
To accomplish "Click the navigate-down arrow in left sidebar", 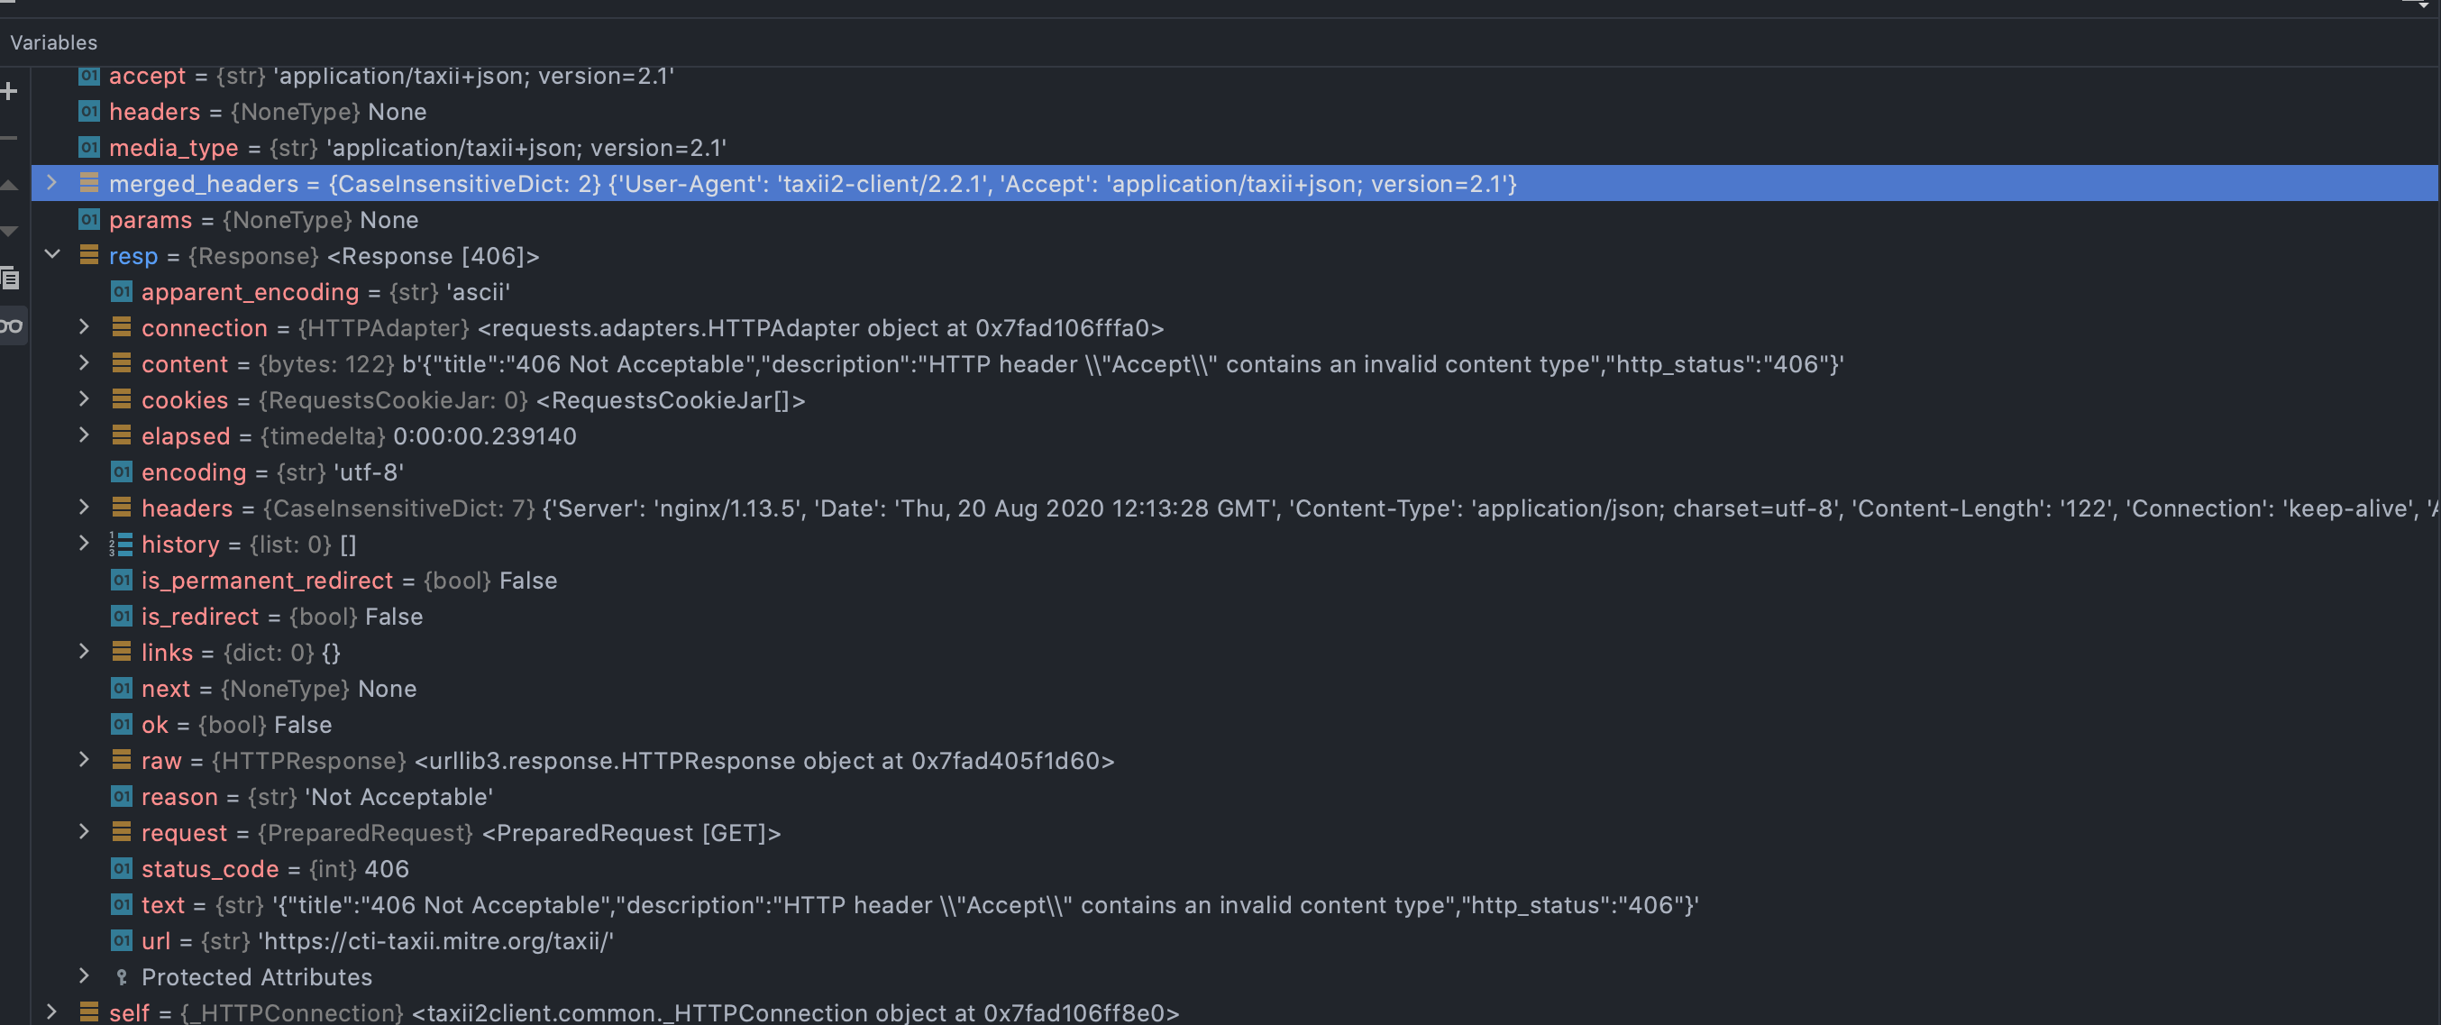I will [10, 230].
